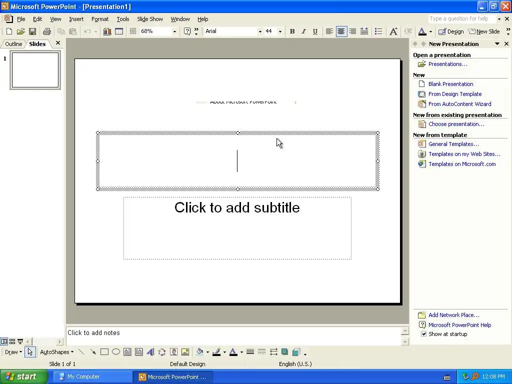The width and height of the screenshot is (512, 384).
Task: Open the Format menu
Action: [x=100, y=19]
